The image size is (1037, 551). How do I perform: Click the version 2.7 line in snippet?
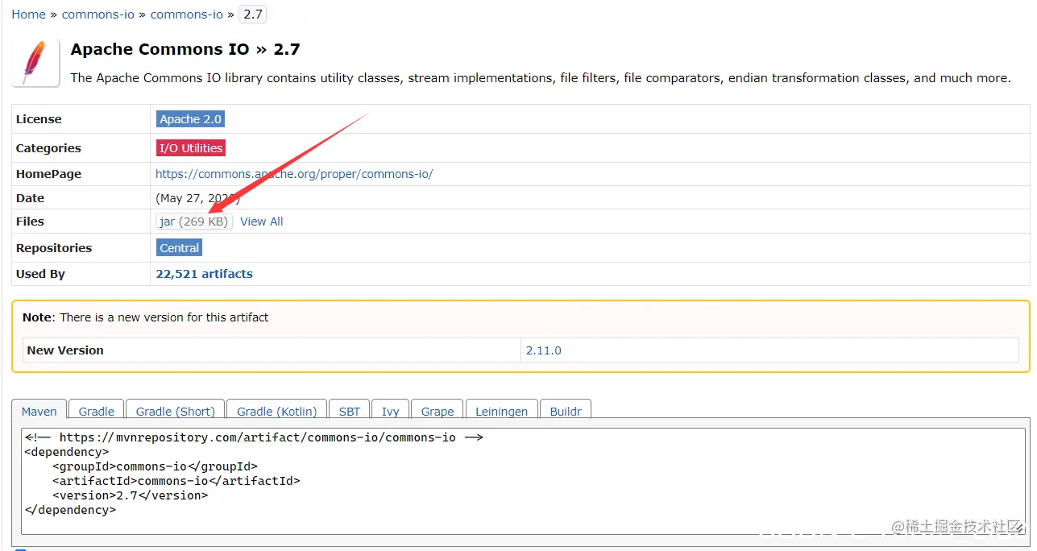pyautogui.click(x=130, y=495)
